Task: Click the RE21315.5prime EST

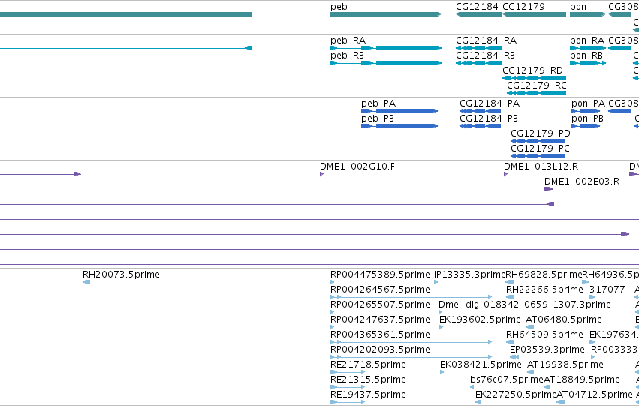Action: tap(348, 387)
